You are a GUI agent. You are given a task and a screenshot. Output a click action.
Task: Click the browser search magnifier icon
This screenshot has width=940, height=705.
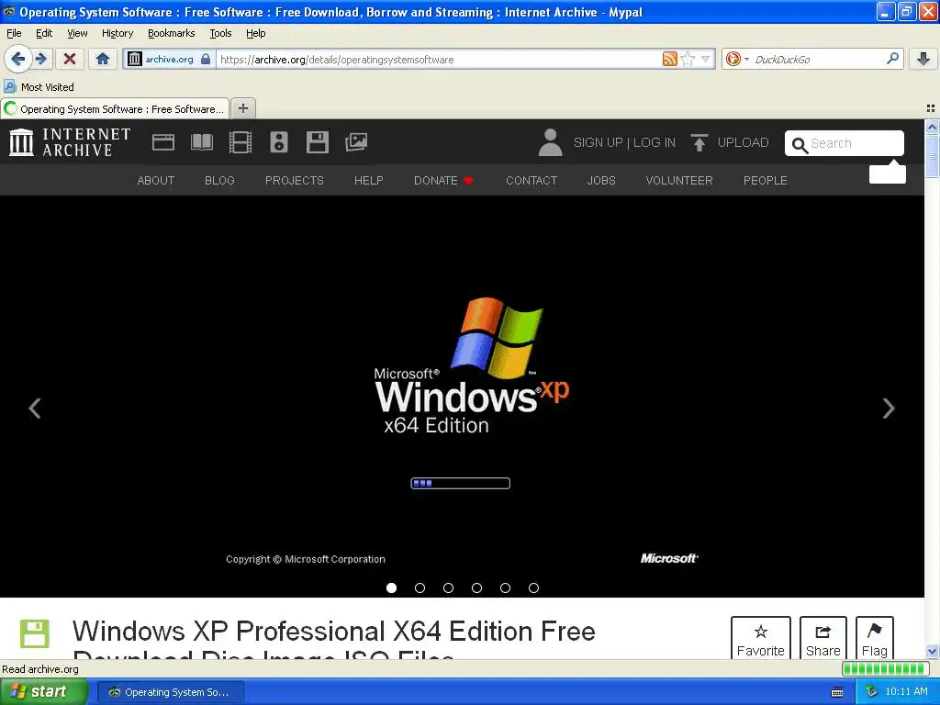(x=892, y=59)
